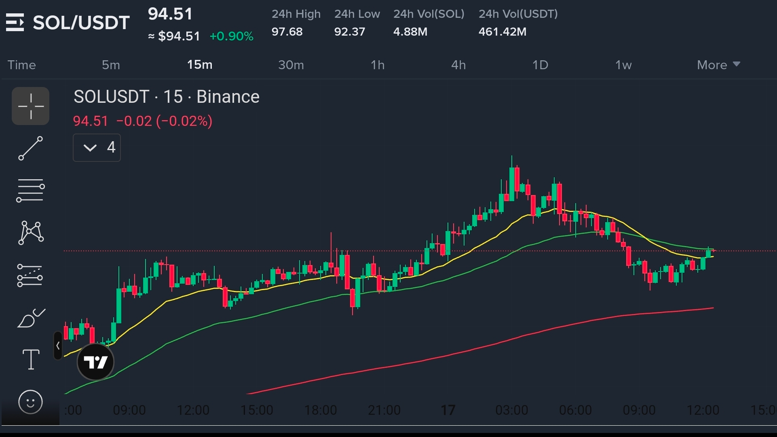Select the 4h chart interval

tap(458, 65)
